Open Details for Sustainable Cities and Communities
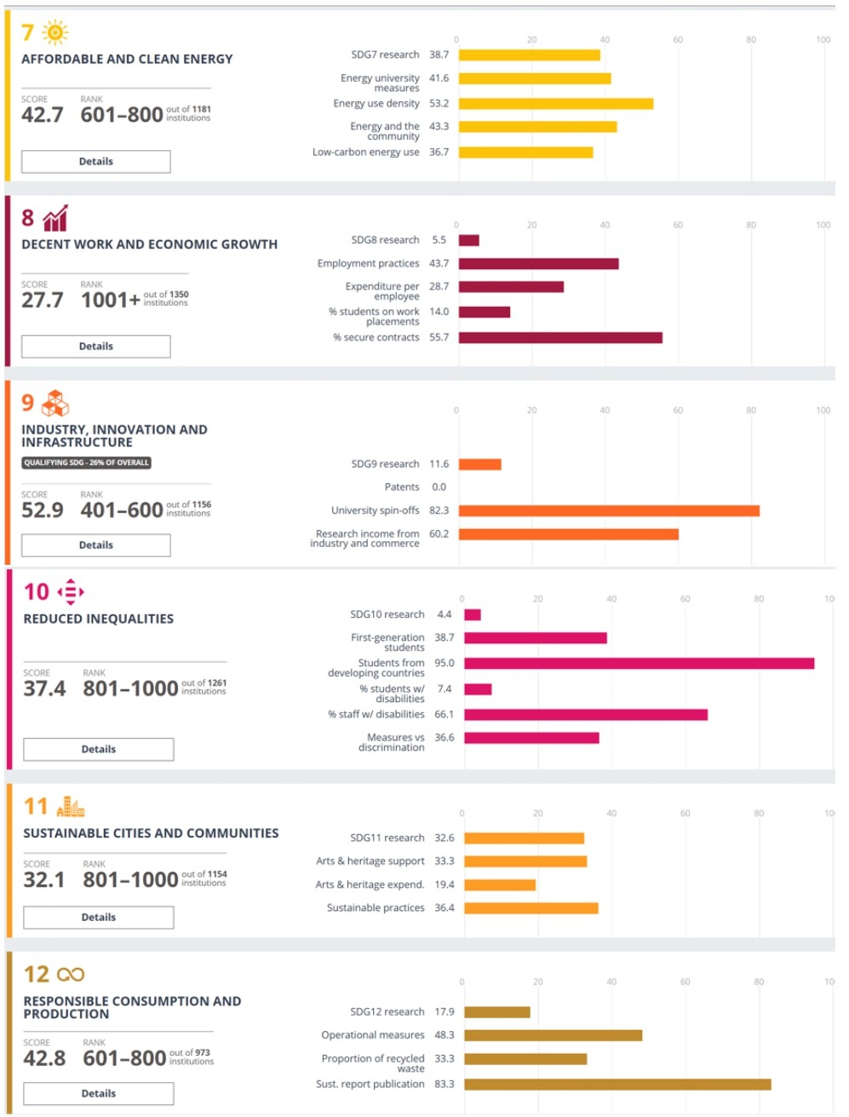Screen dimensions: 849x1117 (x=98, y=918)
